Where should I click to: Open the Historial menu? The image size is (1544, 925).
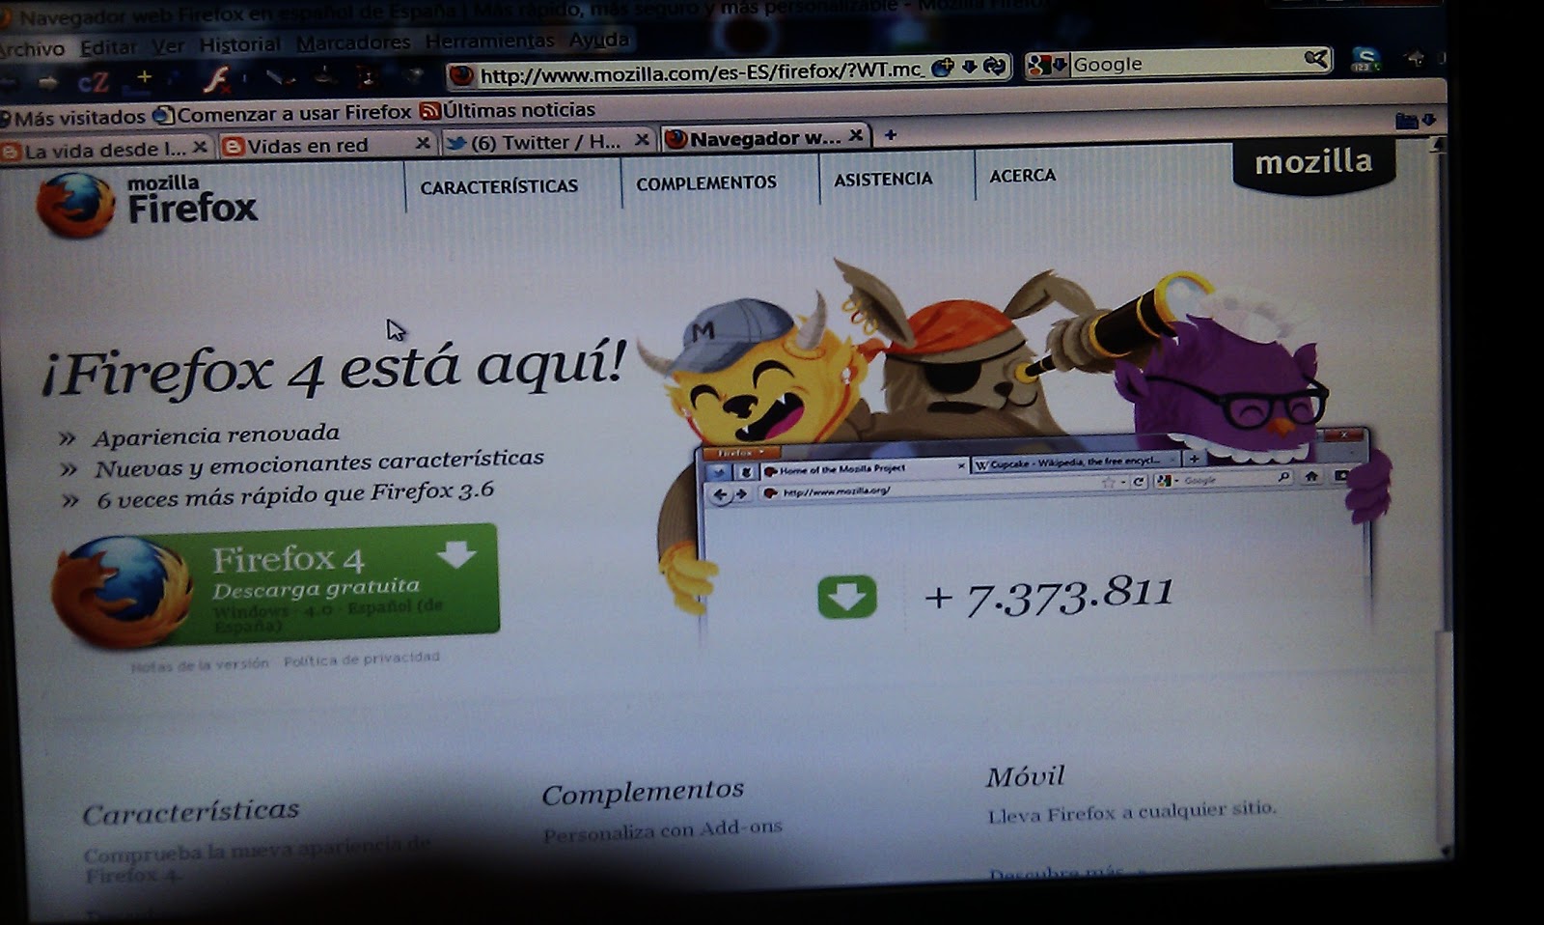pyautogui.click(x=239, y=44)
